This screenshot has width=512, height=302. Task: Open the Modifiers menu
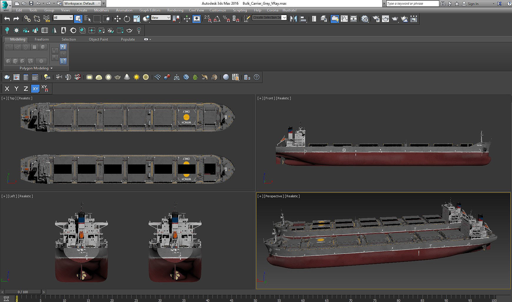click(x=101, y=10)
